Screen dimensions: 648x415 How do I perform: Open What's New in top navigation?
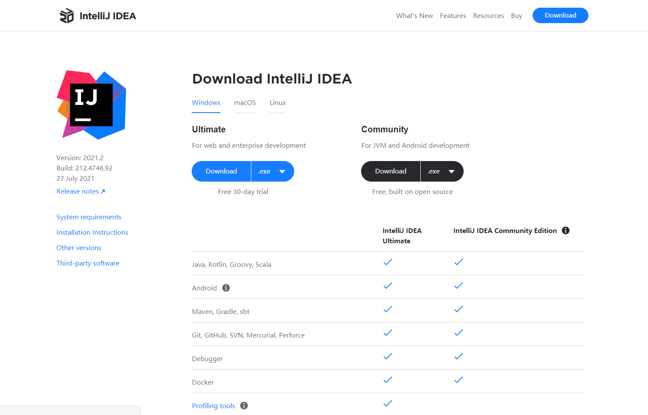tap(415, 16)
